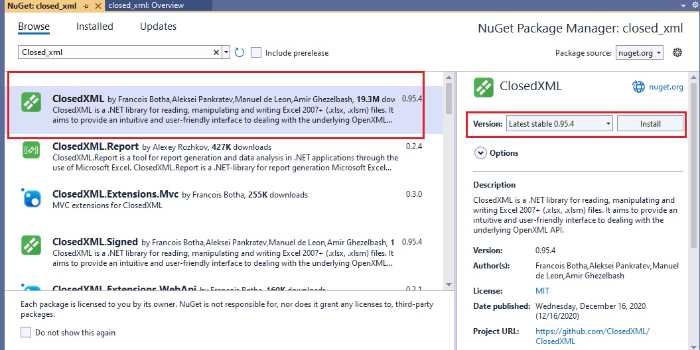The width and height of the screenshot is (700, 350).
Task: Click the Install button
Action: (650, 123)
